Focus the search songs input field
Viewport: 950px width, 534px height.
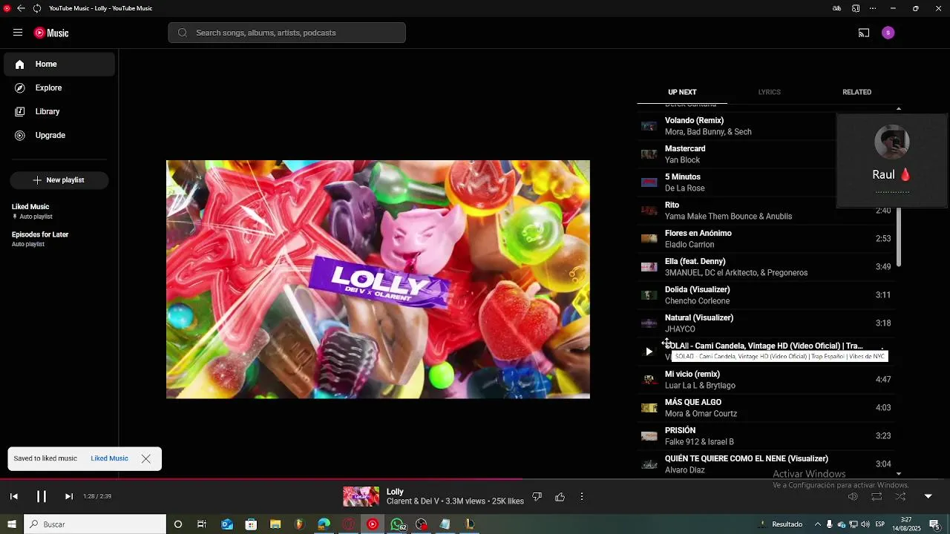(286, 33)
